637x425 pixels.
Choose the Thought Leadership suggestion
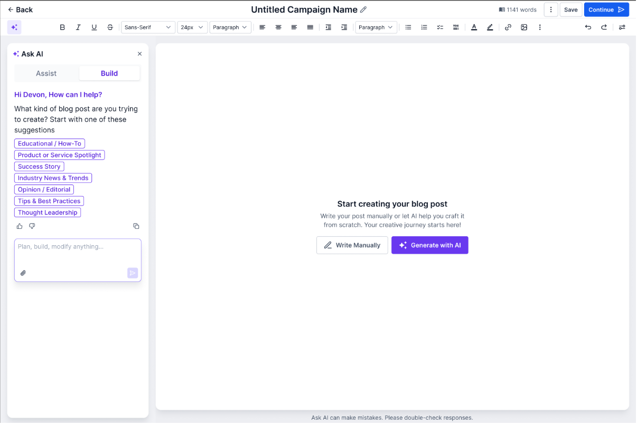48,212
